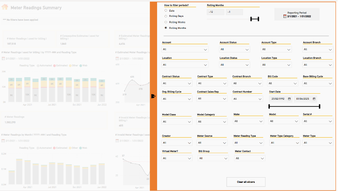Open the Meter Contact dropdown

[x=250, y=158]
